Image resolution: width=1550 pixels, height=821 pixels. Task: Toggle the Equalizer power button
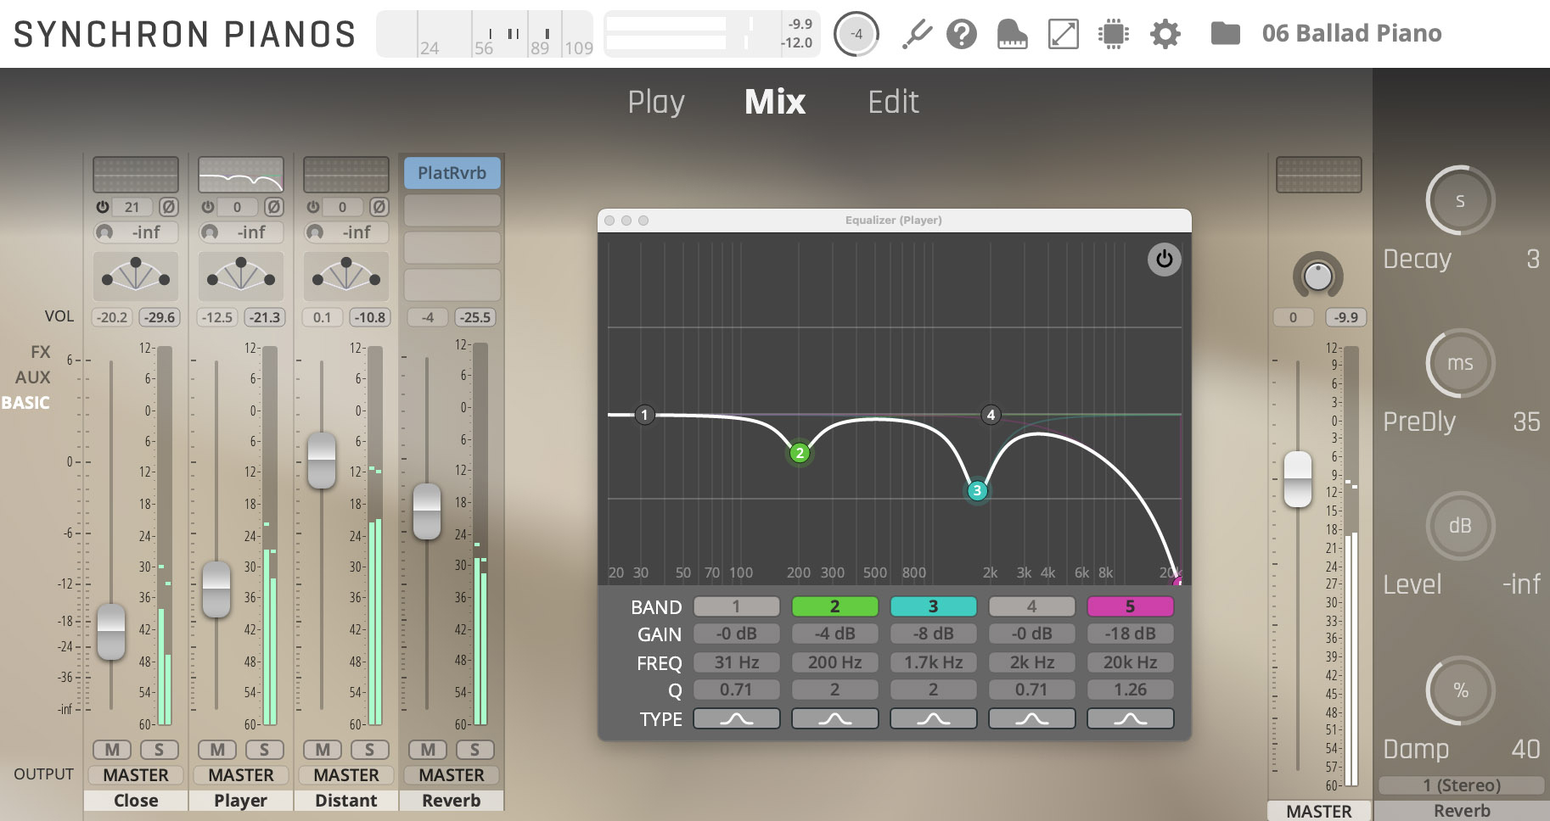click(x=1164, y=260)
